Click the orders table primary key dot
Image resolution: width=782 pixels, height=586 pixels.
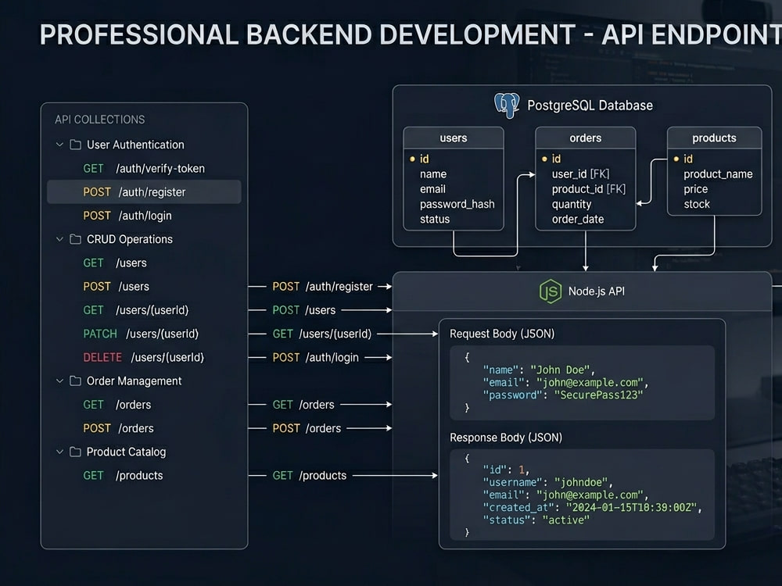point(544,159)
